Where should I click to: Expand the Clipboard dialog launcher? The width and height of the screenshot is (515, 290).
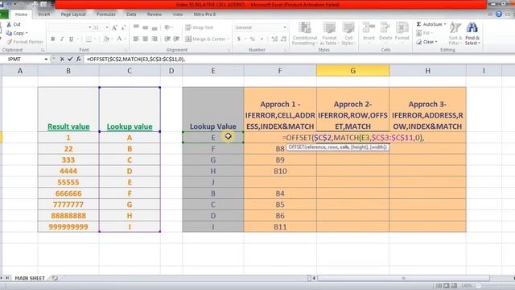pos(43,50)
